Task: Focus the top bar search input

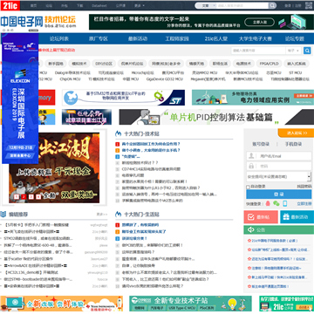Action: click(242, 5)
